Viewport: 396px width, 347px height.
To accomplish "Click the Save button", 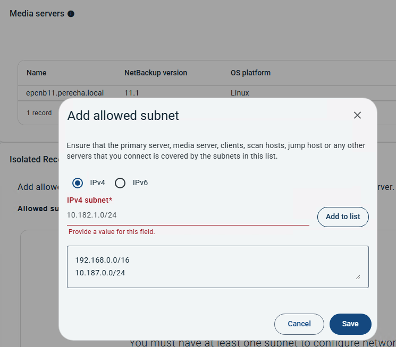I will coord(350,324).
